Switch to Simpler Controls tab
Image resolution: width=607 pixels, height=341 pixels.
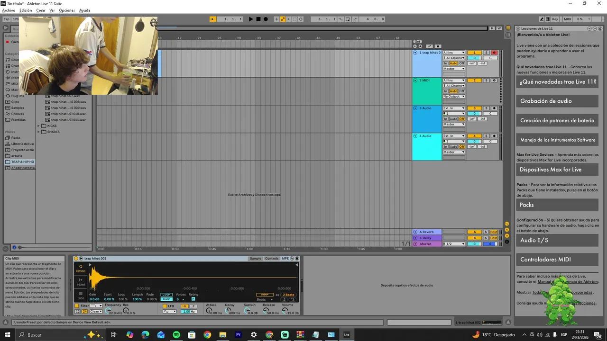coord(272,259)
